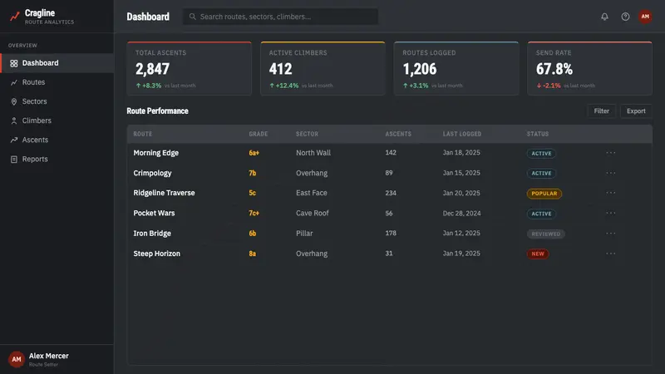Click the ACTIVE badge in Morning Edge row
The width and height of the screenshot is (665, 374).
point(542,154)
